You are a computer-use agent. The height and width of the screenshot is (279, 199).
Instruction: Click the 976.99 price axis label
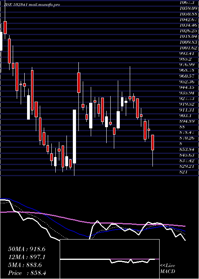click(188, 65)
